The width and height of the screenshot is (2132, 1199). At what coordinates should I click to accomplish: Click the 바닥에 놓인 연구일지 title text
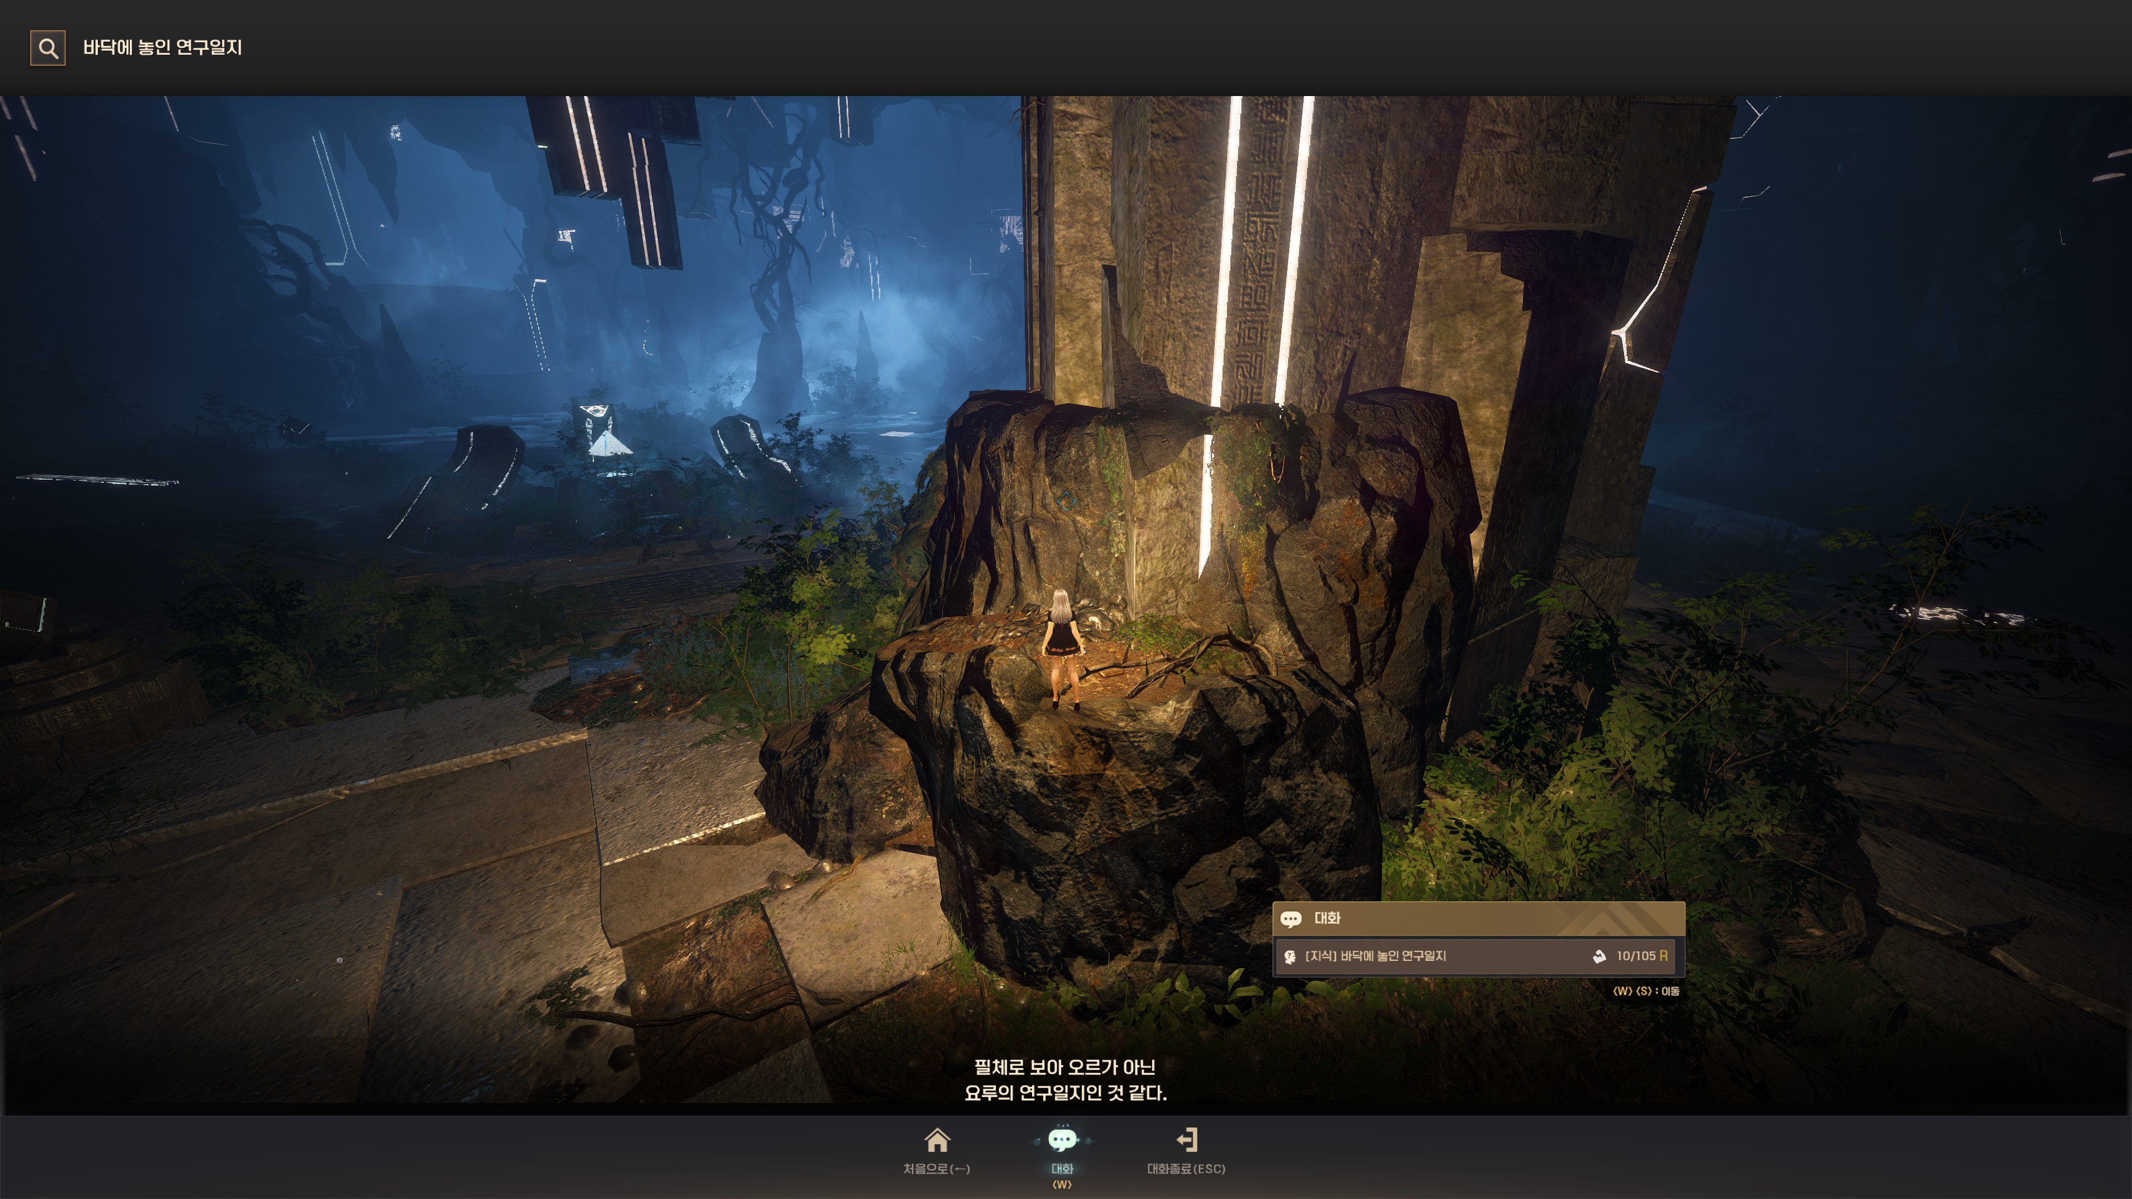(x=162, y=48)
